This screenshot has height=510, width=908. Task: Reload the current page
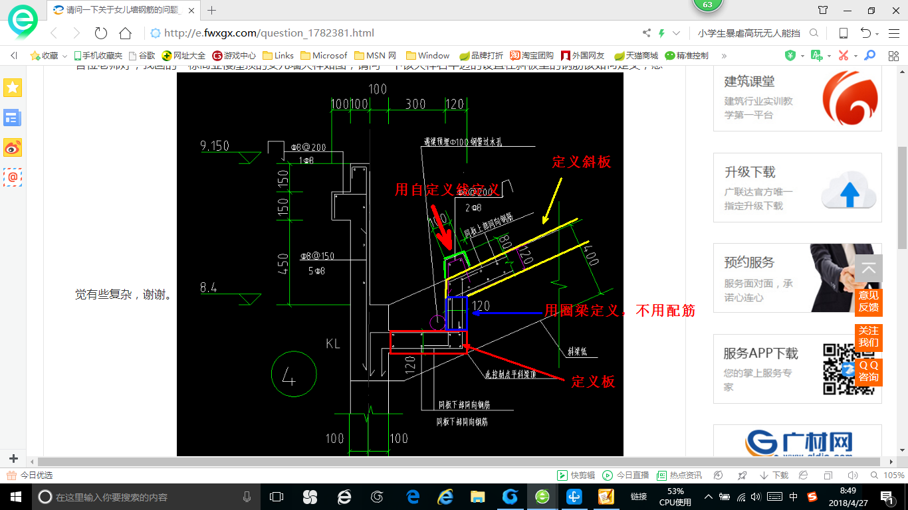coord(101,33)
